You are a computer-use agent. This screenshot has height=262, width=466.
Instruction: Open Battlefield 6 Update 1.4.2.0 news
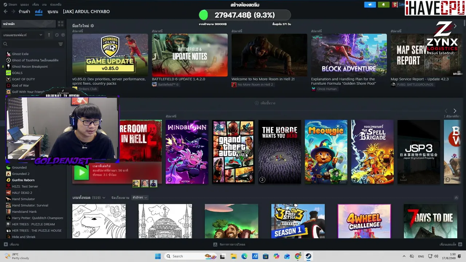click(x=190, y=55)
